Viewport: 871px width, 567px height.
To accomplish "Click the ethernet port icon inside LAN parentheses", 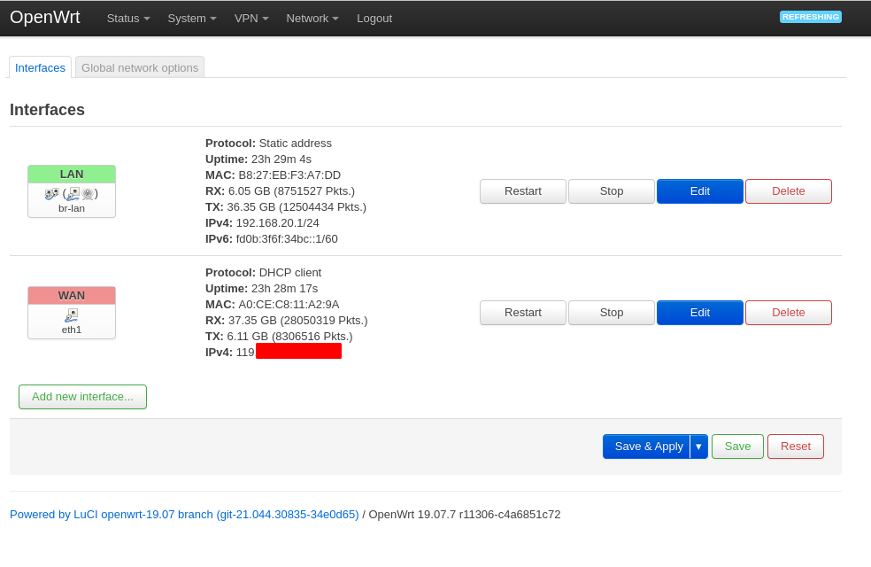I will pos(73,193).
